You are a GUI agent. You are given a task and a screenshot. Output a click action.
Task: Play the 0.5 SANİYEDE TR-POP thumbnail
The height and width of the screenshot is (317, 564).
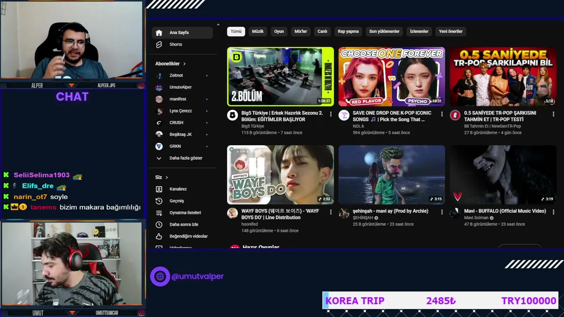pos(503,77)
